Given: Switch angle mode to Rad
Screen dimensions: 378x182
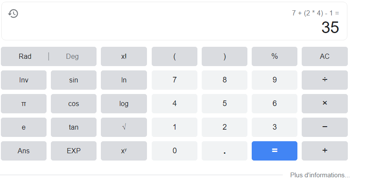Looking at the screenshot, I should (25, 56).
